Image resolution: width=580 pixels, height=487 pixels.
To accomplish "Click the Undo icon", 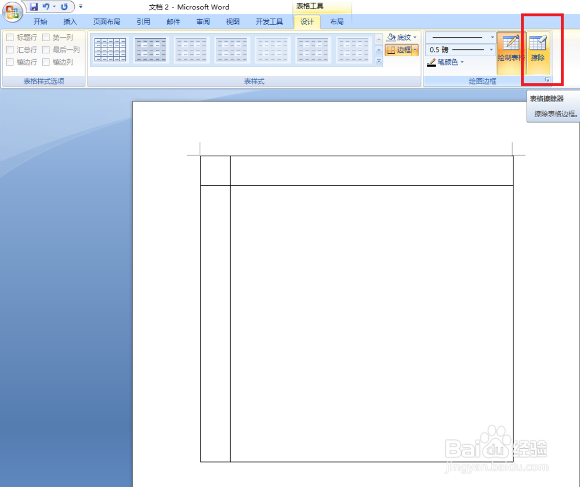I will click(x=46, y=6).
